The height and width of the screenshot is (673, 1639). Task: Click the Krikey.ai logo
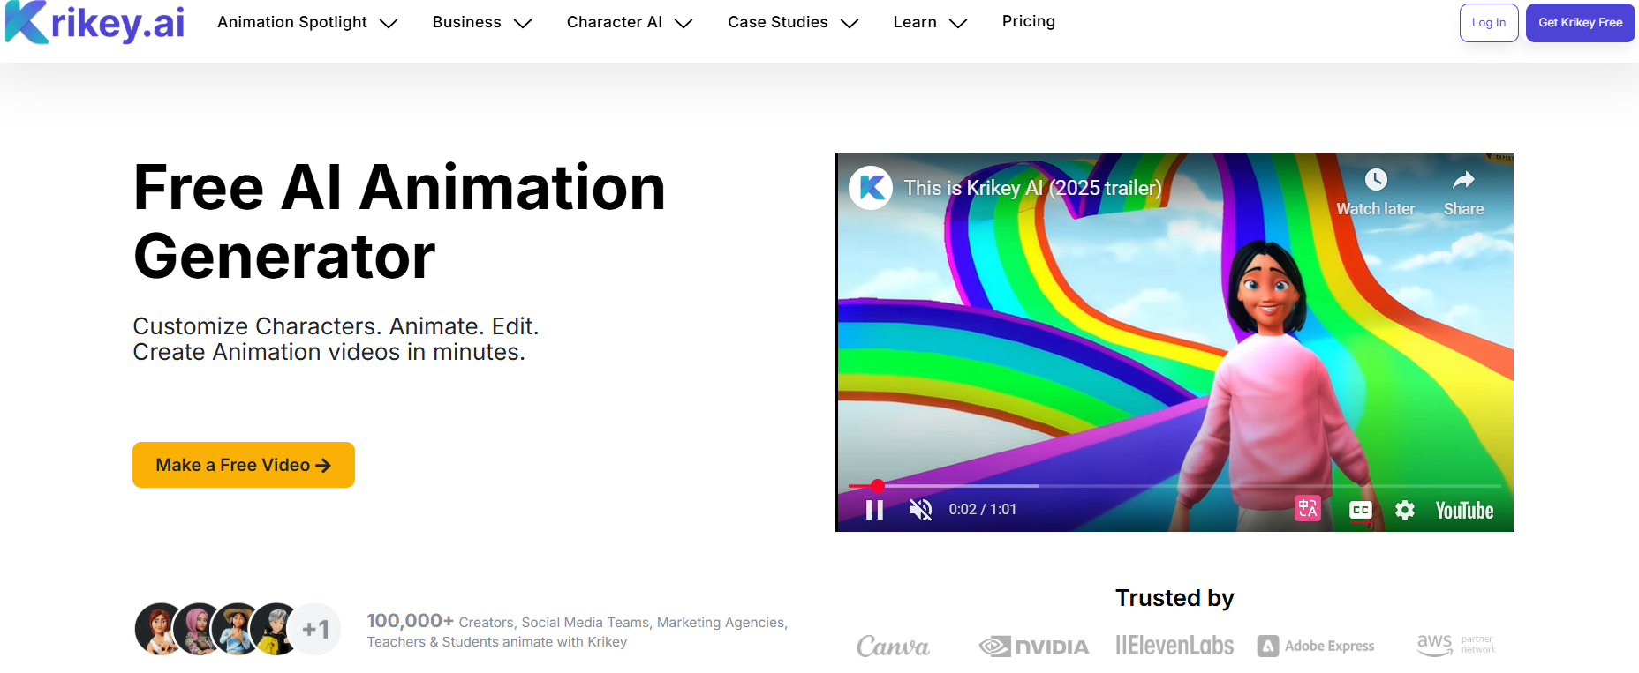[94, 22]
